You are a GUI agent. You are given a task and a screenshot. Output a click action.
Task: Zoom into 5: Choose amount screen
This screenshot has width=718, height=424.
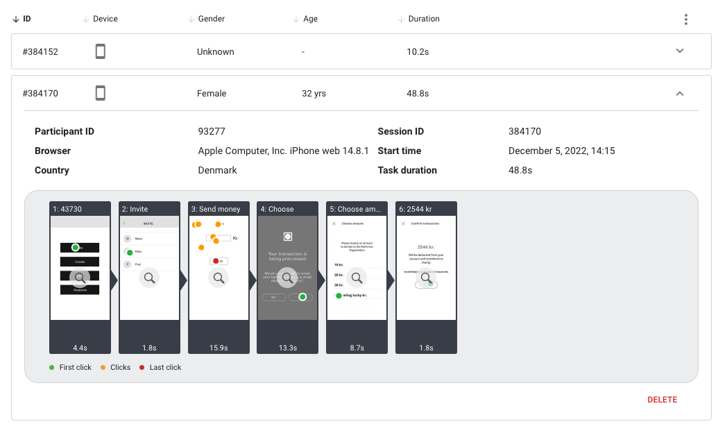pyautogui.click(x=357, y=278)
